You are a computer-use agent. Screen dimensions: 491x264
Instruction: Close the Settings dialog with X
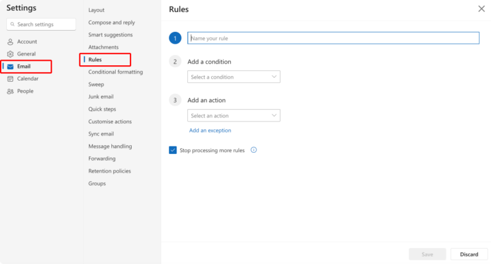[x=481, y=9]
